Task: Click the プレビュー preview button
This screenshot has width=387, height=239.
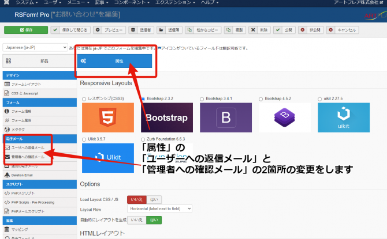Action: tap(109, 30)
